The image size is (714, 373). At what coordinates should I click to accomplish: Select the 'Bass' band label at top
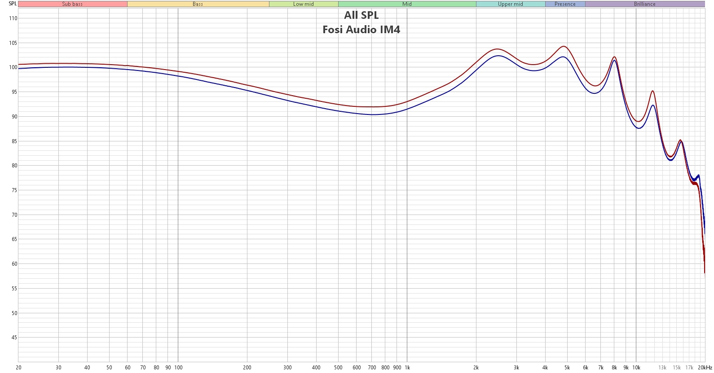tap(198, 4)
